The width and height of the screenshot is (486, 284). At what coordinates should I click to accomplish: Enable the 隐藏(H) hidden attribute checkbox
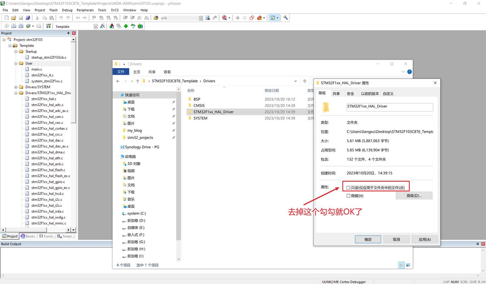348,195
